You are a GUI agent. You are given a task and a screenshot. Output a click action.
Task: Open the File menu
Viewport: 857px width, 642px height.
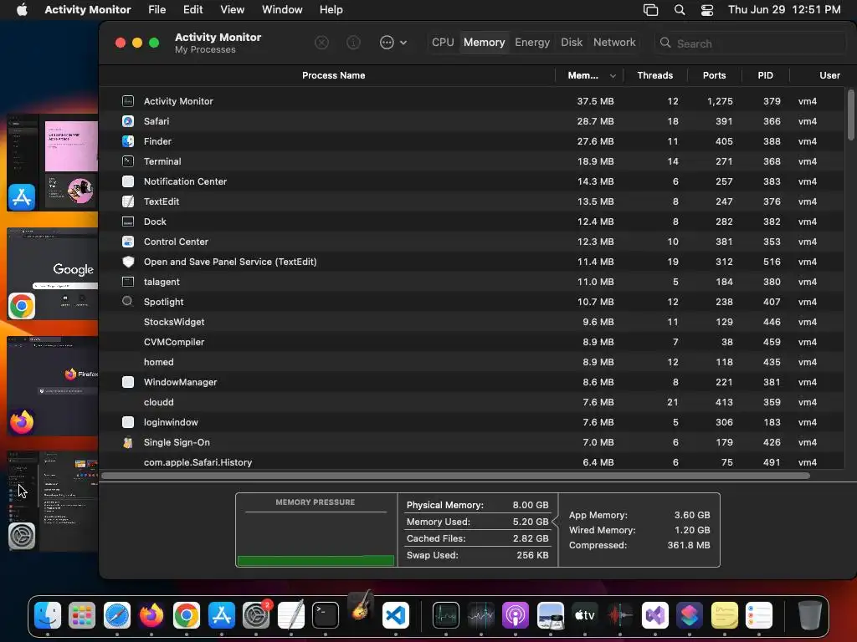[157, 9]
